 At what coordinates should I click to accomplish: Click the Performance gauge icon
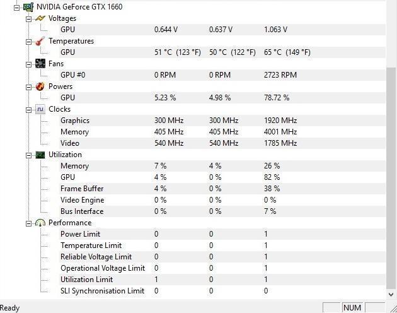tap(40, 223)
